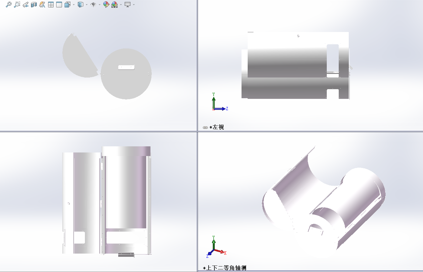
Task: Click the *上下二等角轴测 view label
Action: tap(225, 268)
